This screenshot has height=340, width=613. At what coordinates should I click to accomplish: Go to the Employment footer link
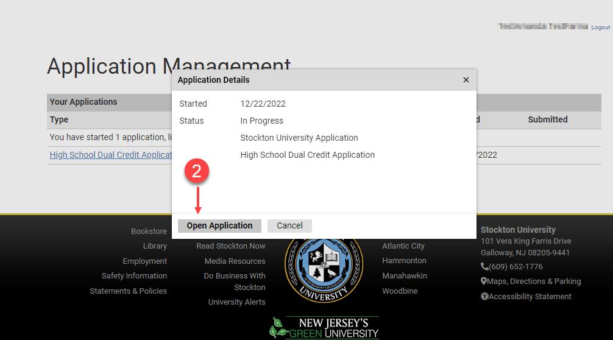pyautogui.click(x=144, y=261)
